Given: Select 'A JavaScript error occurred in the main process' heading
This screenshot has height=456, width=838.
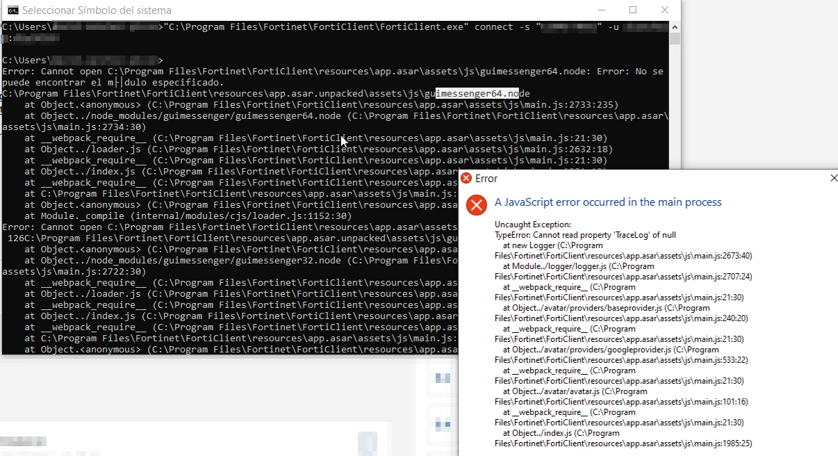Looking at the screenshot, I should click(608, 202).
